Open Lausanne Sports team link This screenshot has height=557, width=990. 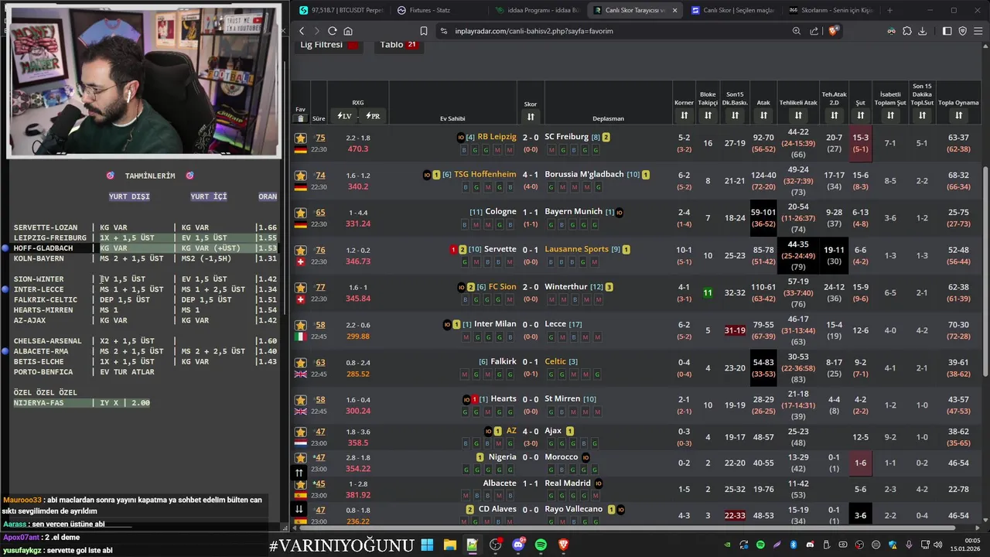(x=576, y=249)
